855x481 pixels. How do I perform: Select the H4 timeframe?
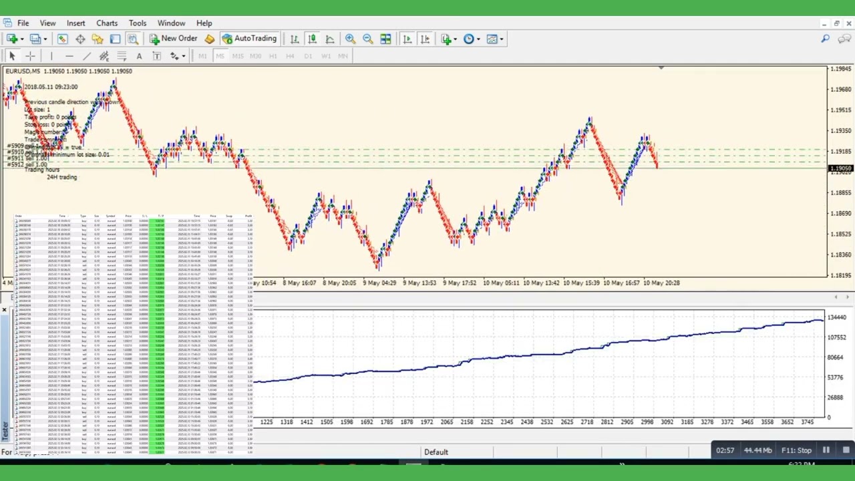pyautogui.click(x=290, y=56)
